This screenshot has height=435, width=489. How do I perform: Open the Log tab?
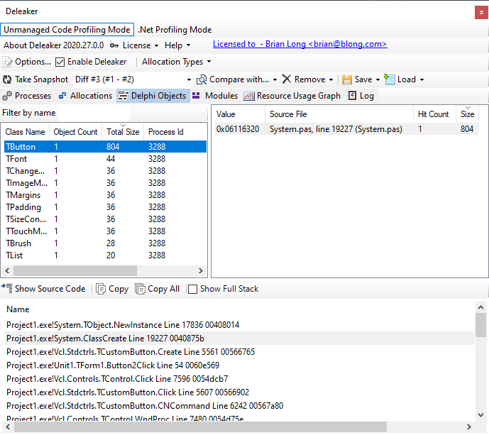(361, 96)
